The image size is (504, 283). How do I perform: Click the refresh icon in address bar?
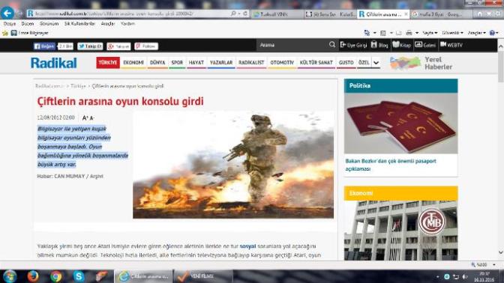pyautogui.click(x=245, y=13)
